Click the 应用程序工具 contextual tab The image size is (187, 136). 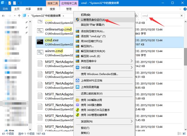[x=69, y=3]
